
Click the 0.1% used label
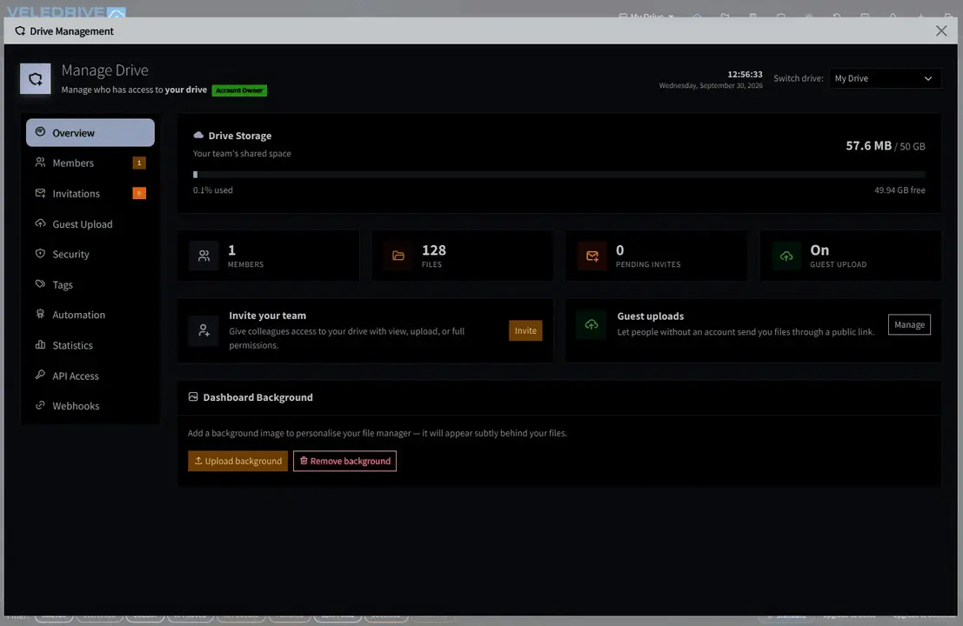(213, 190)
